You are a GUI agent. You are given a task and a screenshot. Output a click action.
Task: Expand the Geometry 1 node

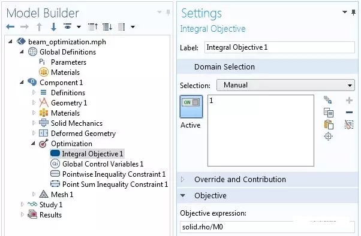[34, 102]
